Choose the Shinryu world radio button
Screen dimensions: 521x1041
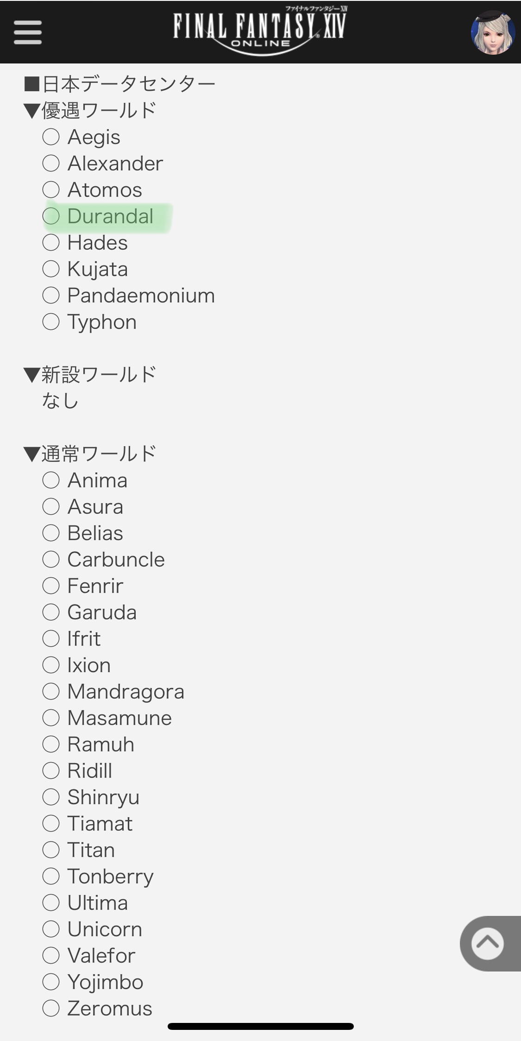(x=51, y=797)
